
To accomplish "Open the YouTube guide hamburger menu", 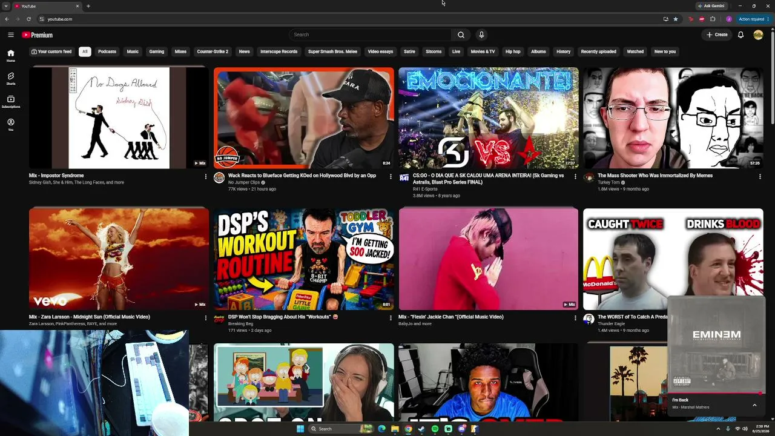I will [x=11, y=35].
